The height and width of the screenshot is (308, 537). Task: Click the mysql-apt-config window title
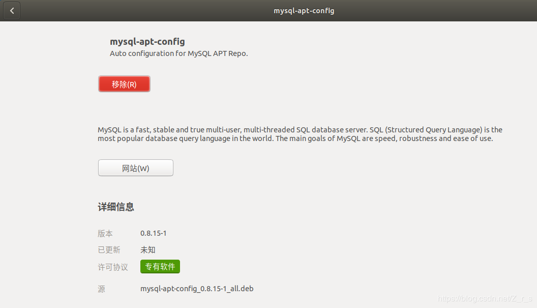tap(304, 11)
